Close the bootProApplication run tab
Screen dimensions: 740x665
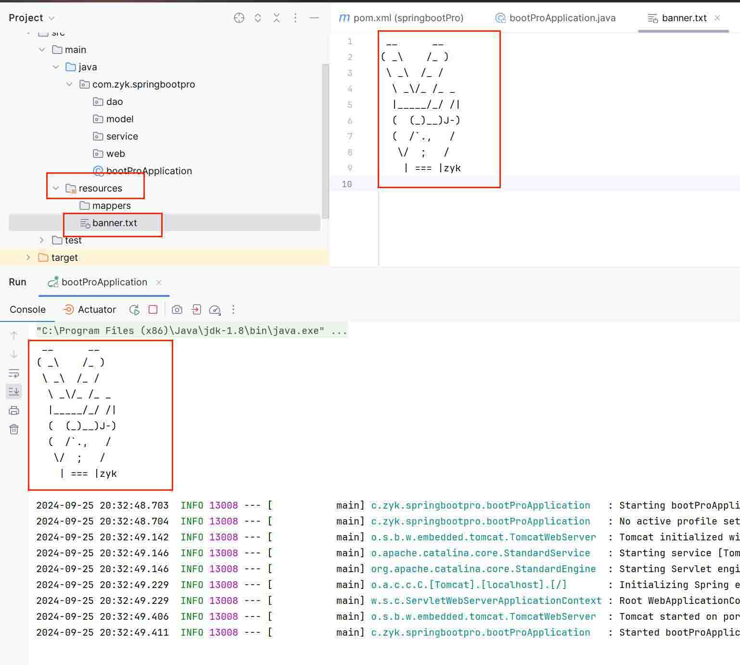[x=159, y=282]
